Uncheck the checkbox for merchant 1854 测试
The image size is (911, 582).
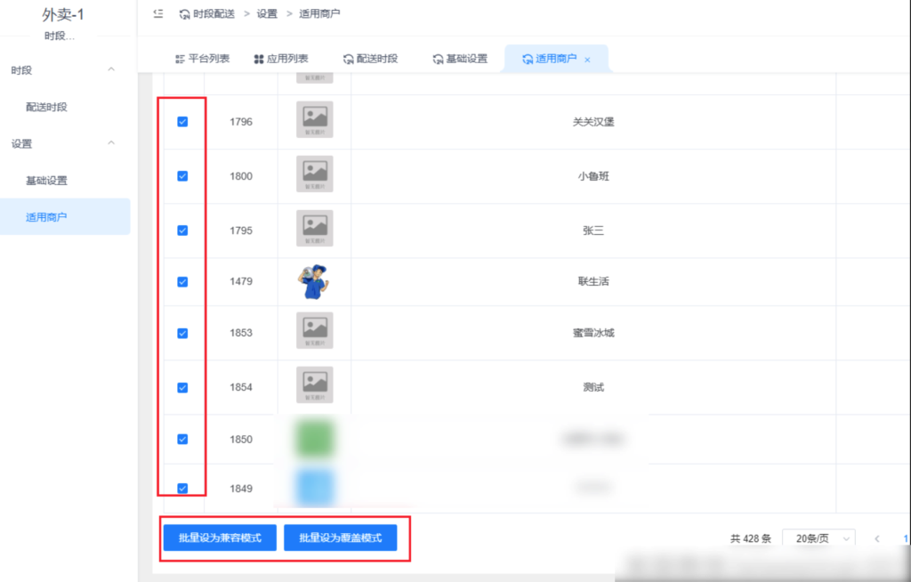click(x=182, y=387)
